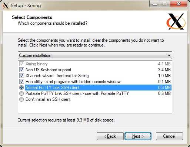190x147 pixels.
Task: Open the Custom installation dropdown
Action: pyautogui.click(x=95, y=55)
